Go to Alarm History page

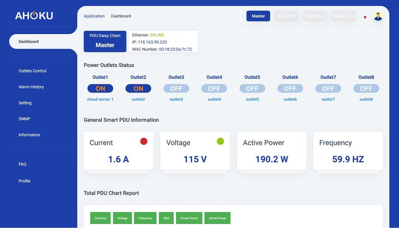click(x=31, y=87)
